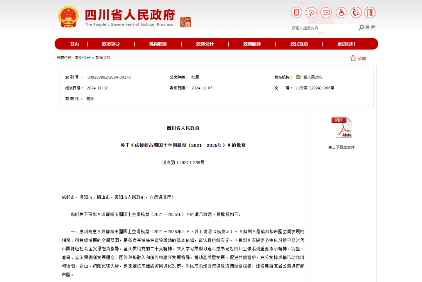Go to 政务公开 in breadcrumb

pos(82,57)
